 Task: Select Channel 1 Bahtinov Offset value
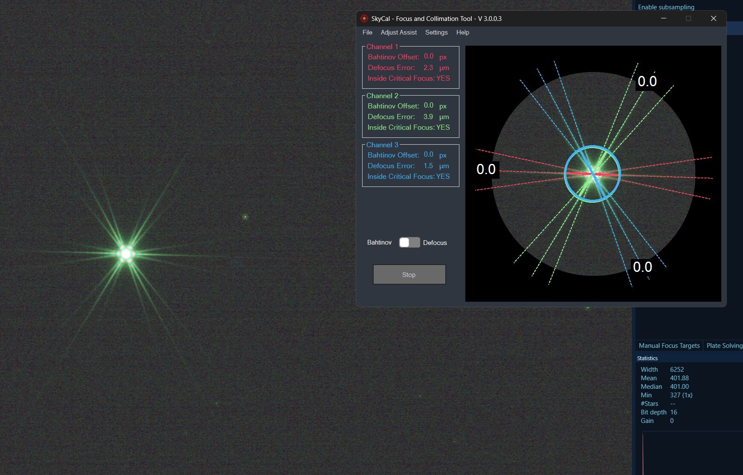(429, 56)
